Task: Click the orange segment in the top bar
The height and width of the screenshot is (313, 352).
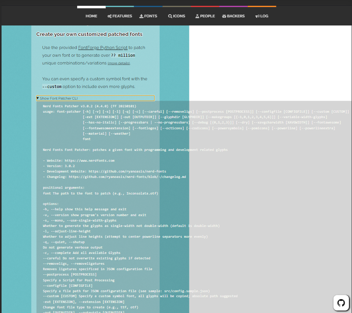Action: [x=263, y=7]
